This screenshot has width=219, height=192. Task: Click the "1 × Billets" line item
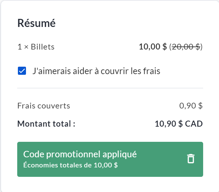36,47
